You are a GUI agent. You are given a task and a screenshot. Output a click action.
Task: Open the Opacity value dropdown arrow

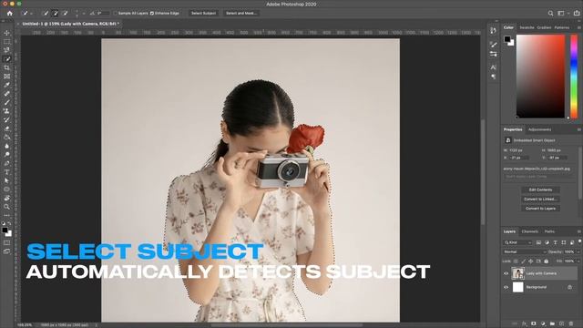click(x=578, y=252)
